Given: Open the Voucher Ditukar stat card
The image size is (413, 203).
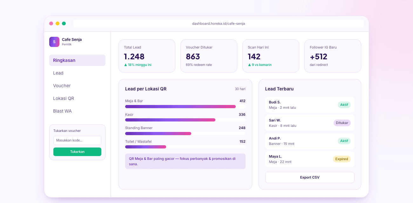Looking at the screenshot, I should pyautogui.click(x=209, y=56).
